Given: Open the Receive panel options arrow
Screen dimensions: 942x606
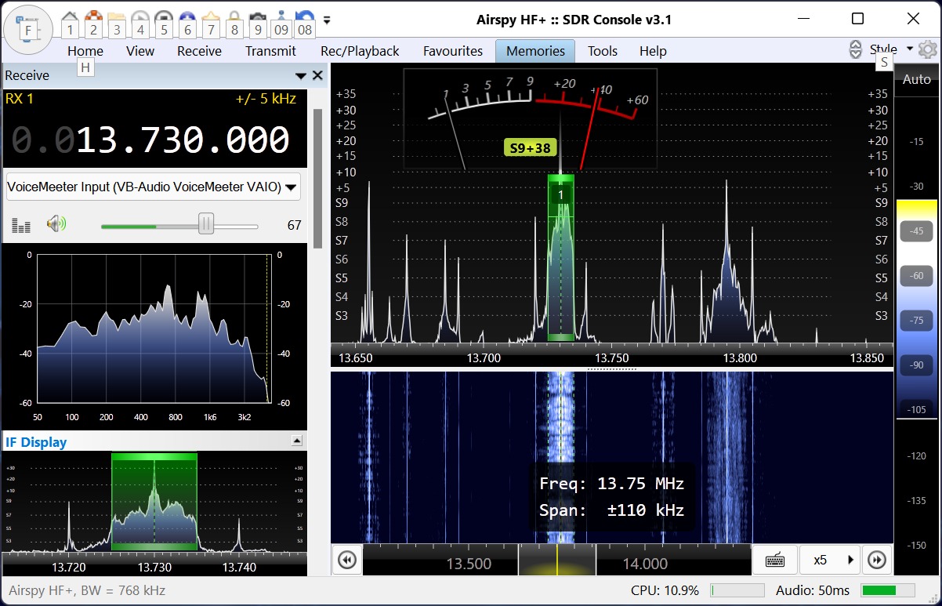Looking at the screenshot, I should point(300,76).
